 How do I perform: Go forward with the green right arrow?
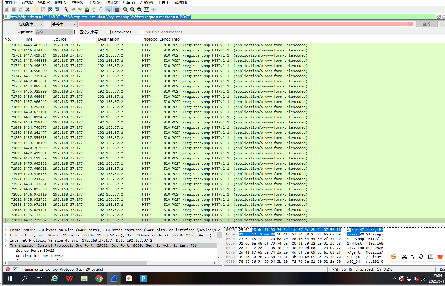pos(80,9)
